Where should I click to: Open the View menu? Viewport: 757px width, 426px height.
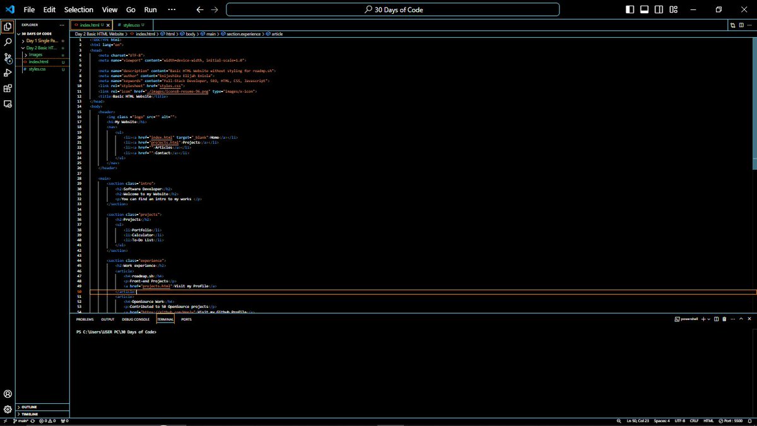[x=110, y=9]
